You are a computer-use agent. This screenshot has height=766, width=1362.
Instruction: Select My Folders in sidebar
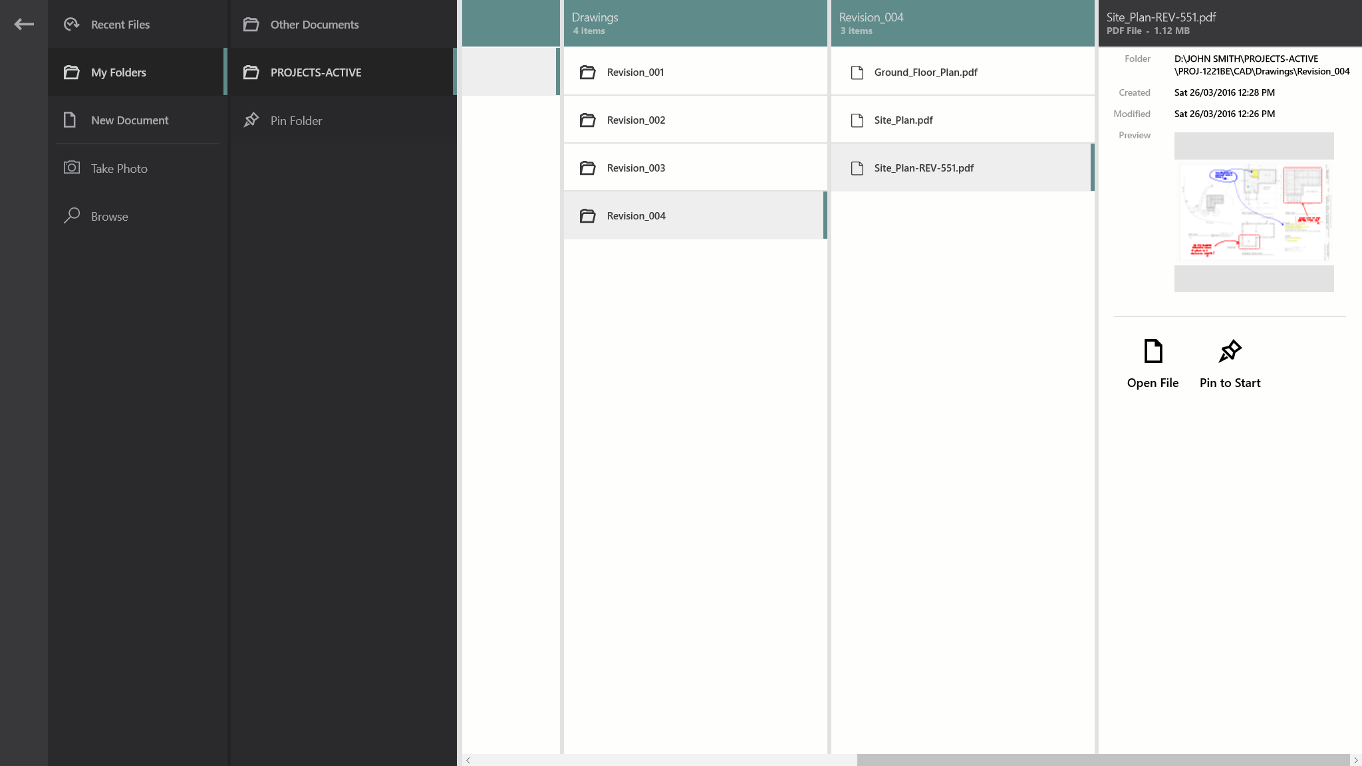pos(118,72)
